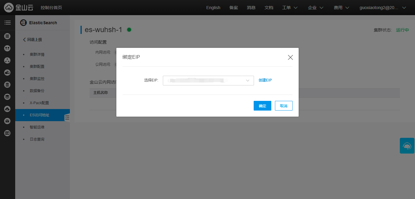Open the server icon in the left rail
The width and height of the screenshot is (415, 199).
(x=7, y=36)
